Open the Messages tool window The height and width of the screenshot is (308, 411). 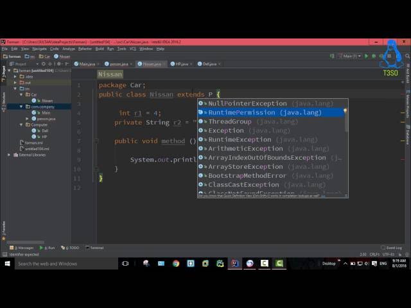click(x=21, y=248)
